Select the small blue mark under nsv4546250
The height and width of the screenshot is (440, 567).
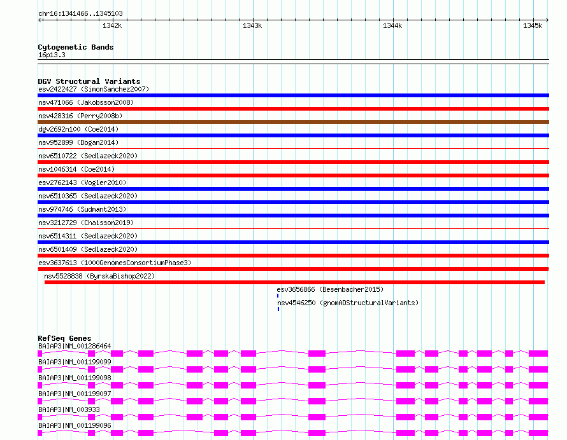point(278,309)
